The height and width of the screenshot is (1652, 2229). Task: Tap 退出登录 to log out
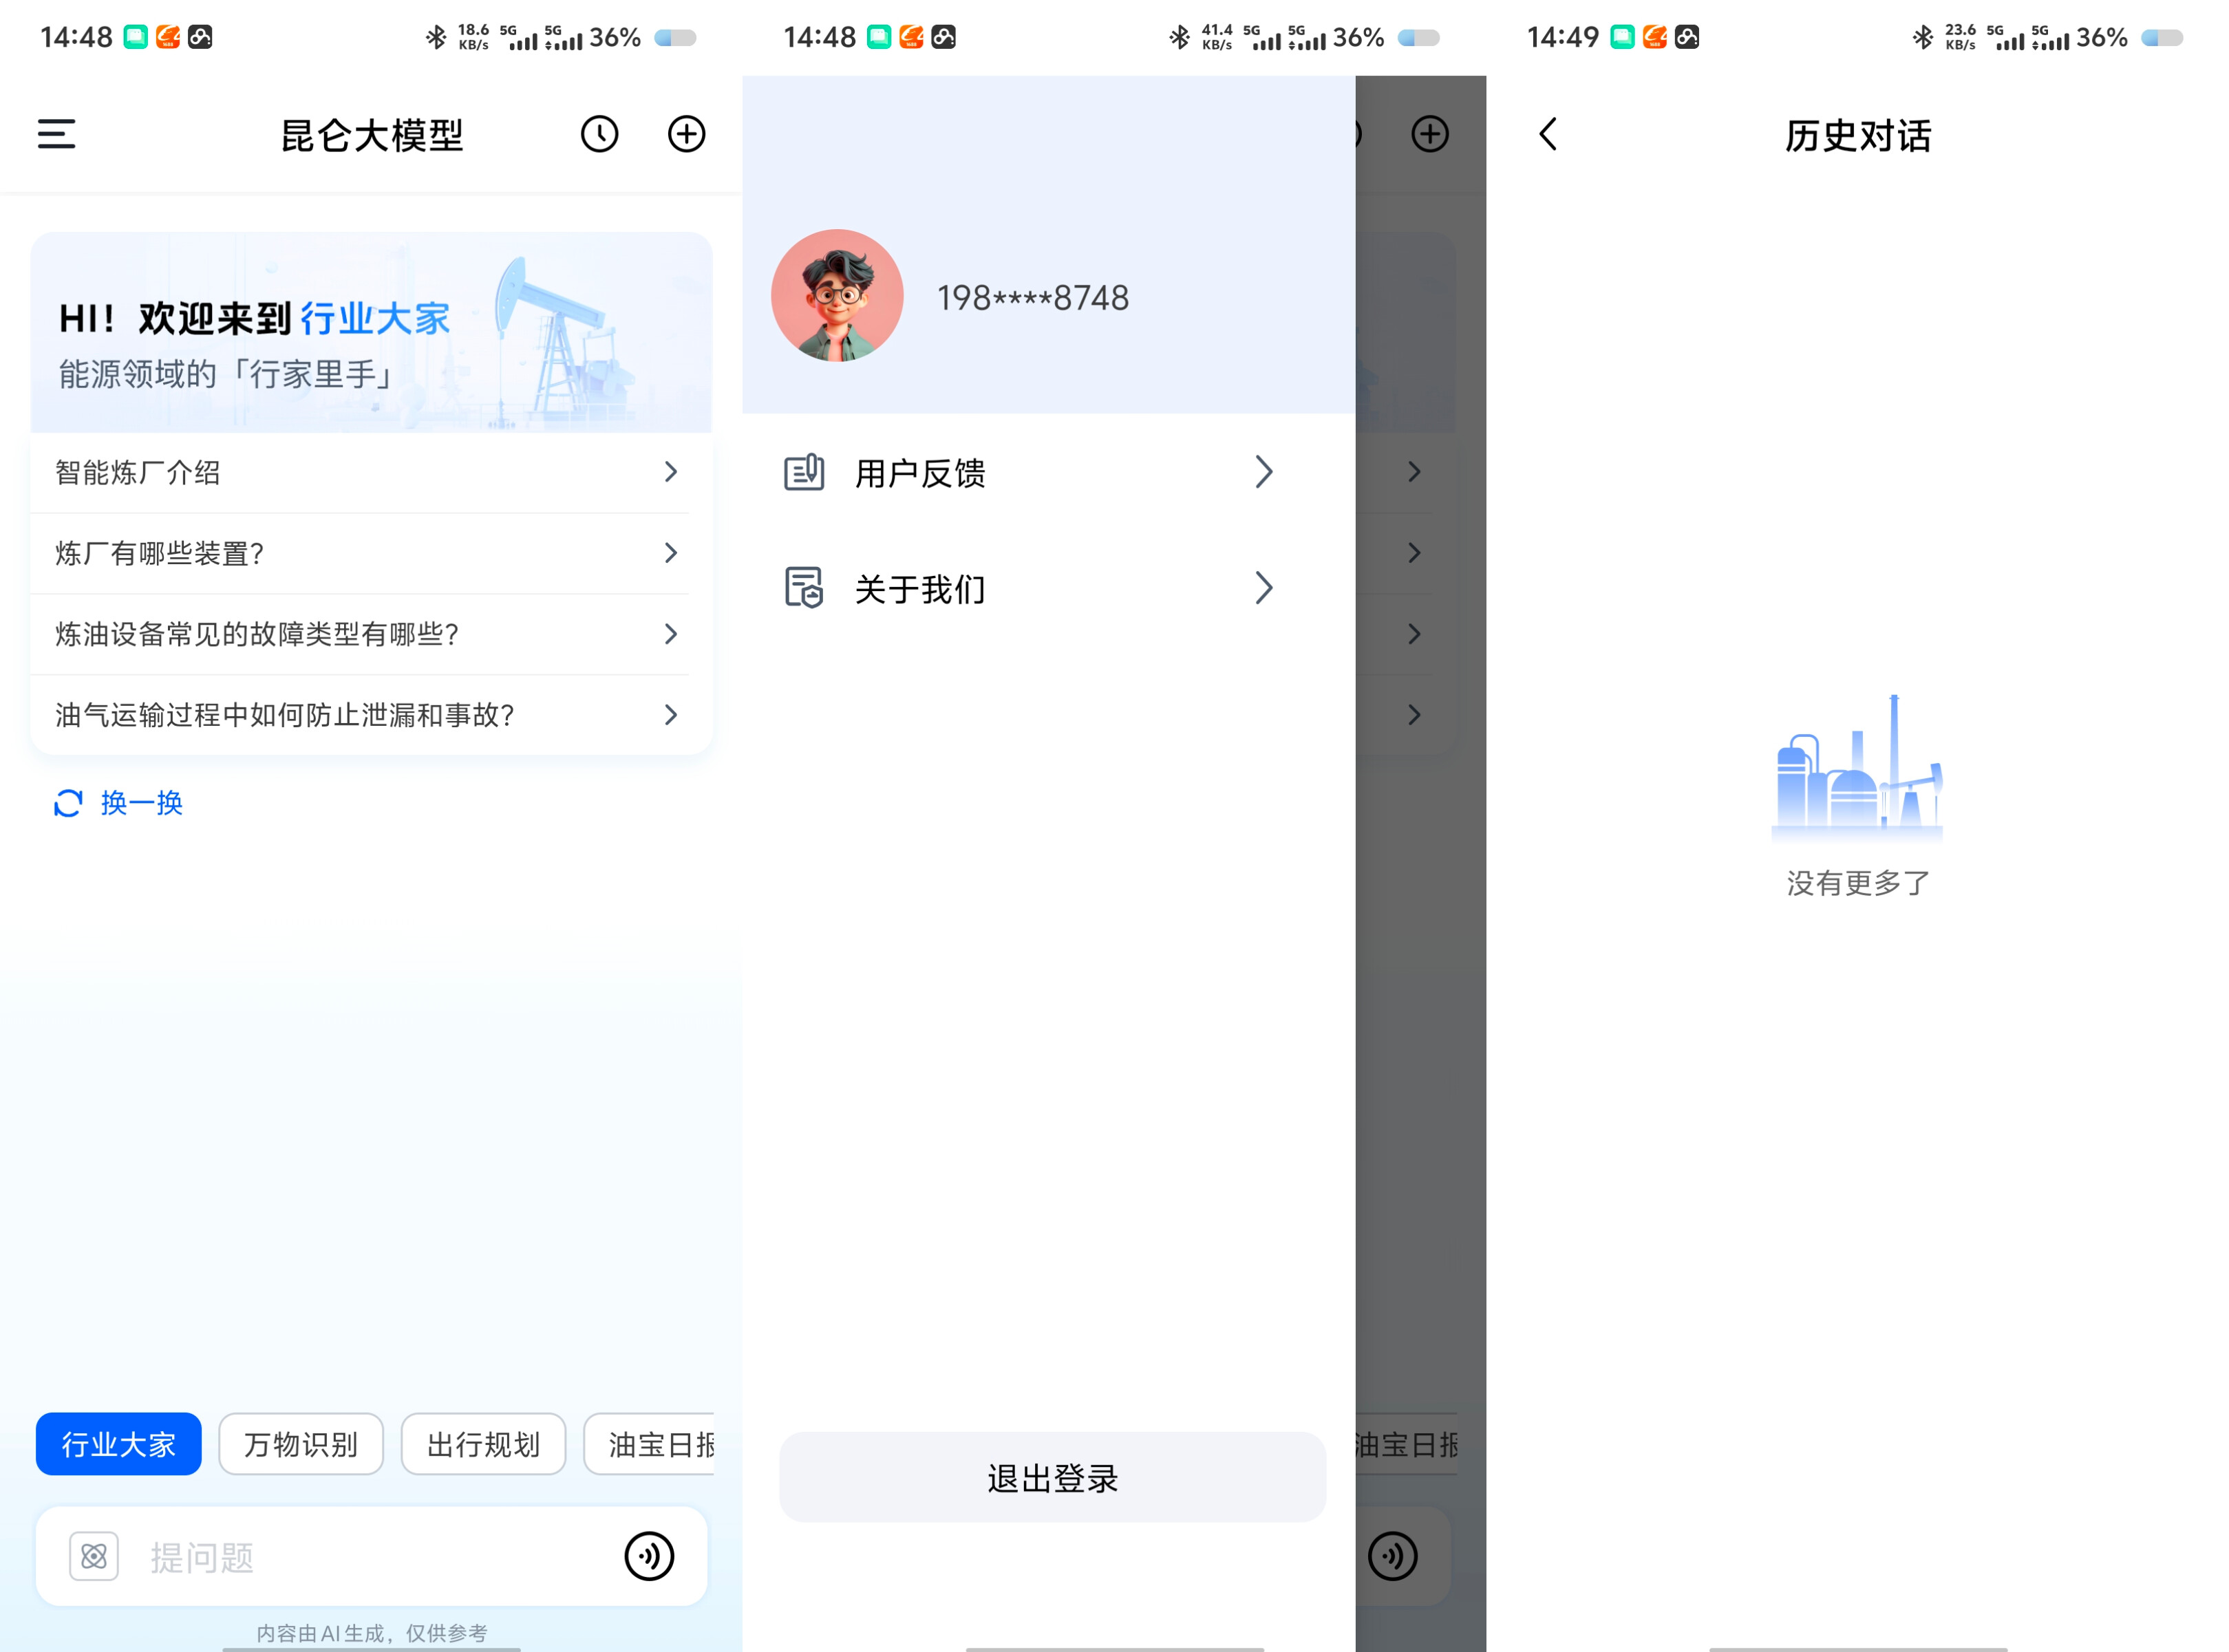[x=1052, y=1478]
